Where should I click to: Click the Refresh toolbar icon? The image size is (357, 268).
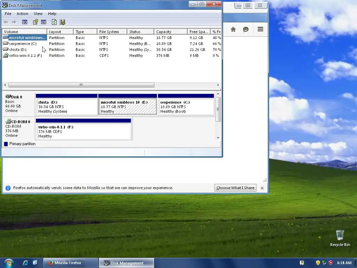54,22
